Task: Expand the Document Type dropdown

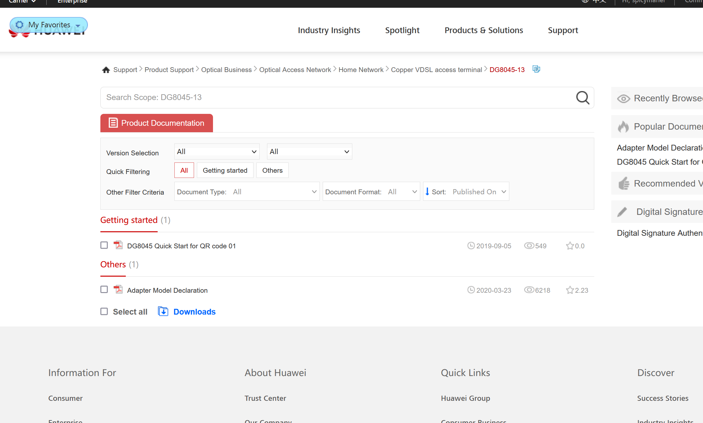Action: click(247, 192)
